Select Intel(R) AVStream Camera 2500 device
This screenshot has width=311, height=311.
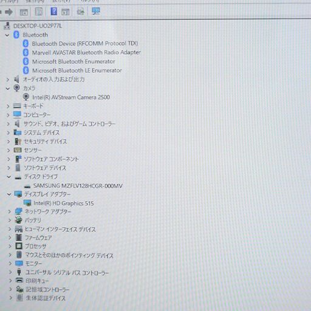pos(71,97)
